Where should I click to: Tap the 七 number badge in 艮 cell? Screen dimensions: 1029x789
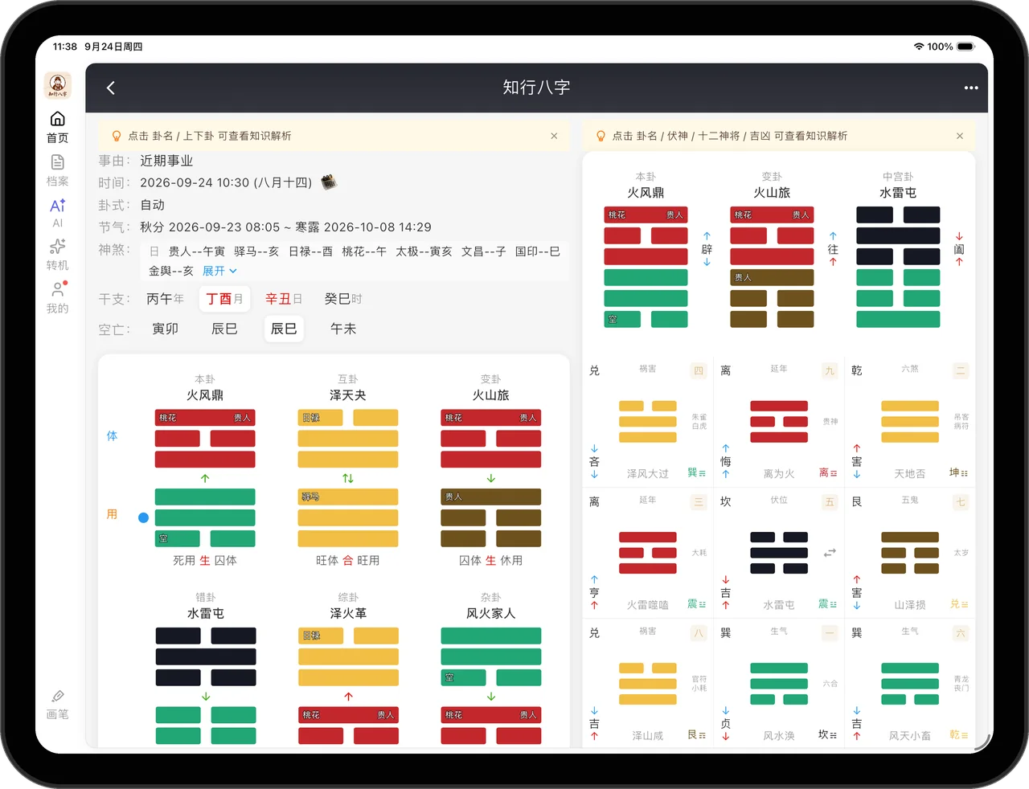pos(961,502)
